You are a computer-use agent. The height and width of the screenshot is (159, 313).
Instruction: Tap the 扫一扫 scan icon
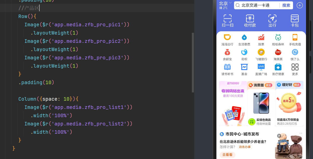tap(227, 19)
